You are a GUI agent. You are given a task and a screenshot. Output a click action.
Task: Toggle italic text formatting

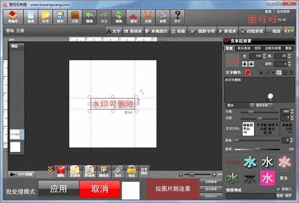267,73
